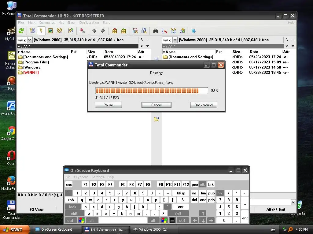Click the red star selection icon

coord(82,31)
